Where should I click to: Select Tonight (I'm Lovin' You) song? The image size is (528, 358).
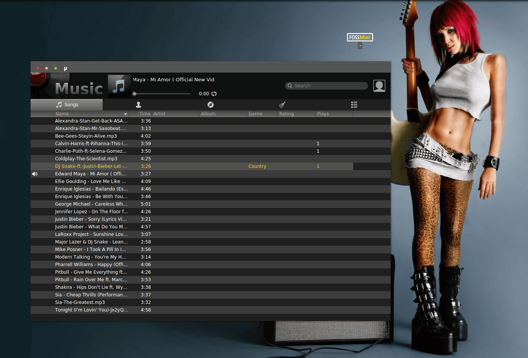pyautogui.click(x=91, y=310)
